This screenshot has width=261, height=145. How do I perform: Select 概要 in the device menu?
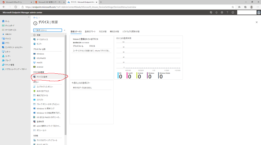coord(48,35)
